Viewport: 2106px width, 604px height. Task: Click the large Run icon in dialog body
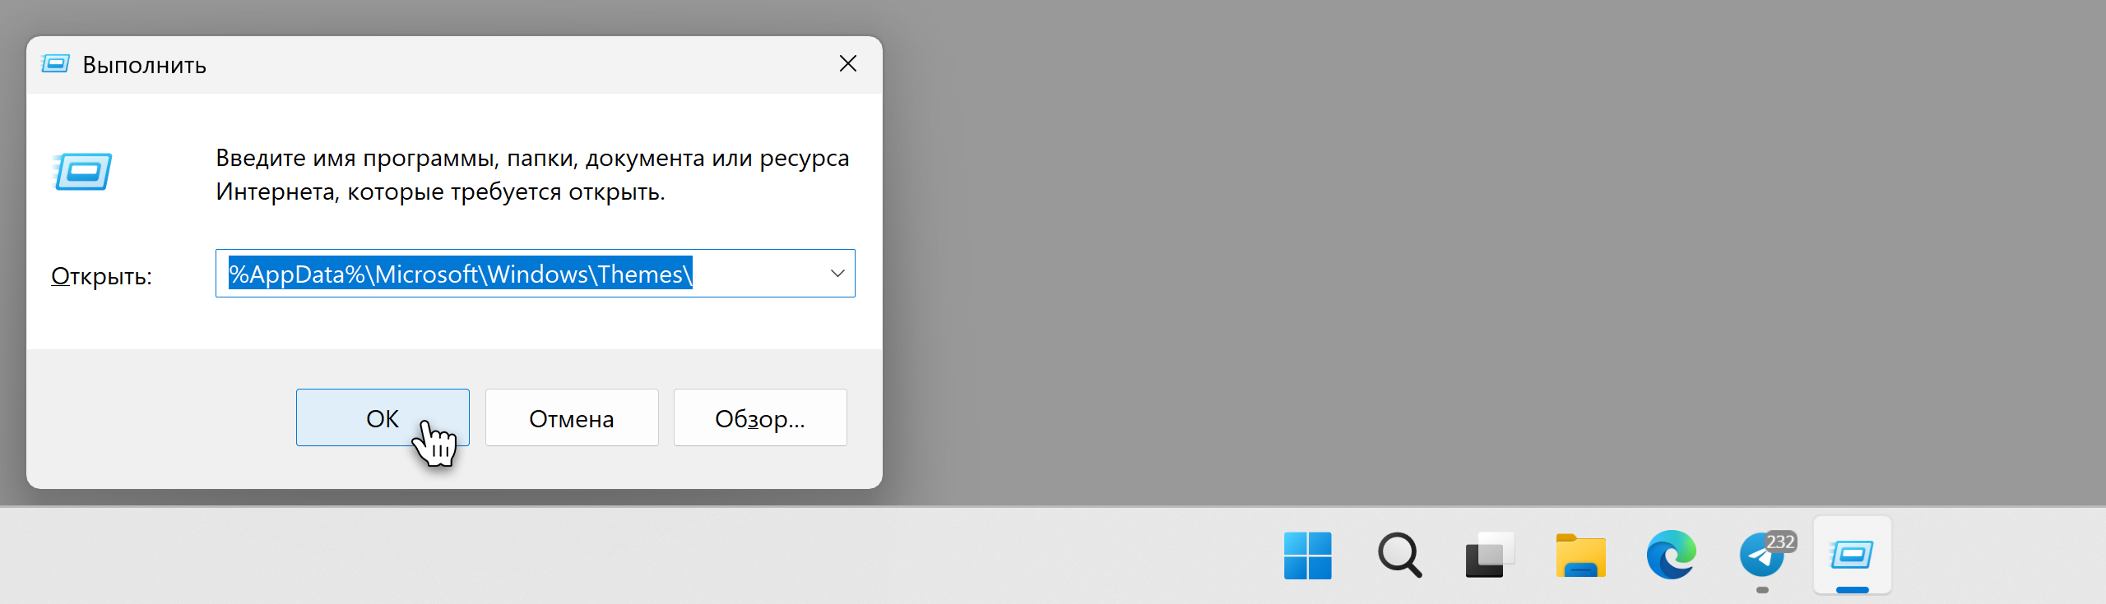coord(82,171)
